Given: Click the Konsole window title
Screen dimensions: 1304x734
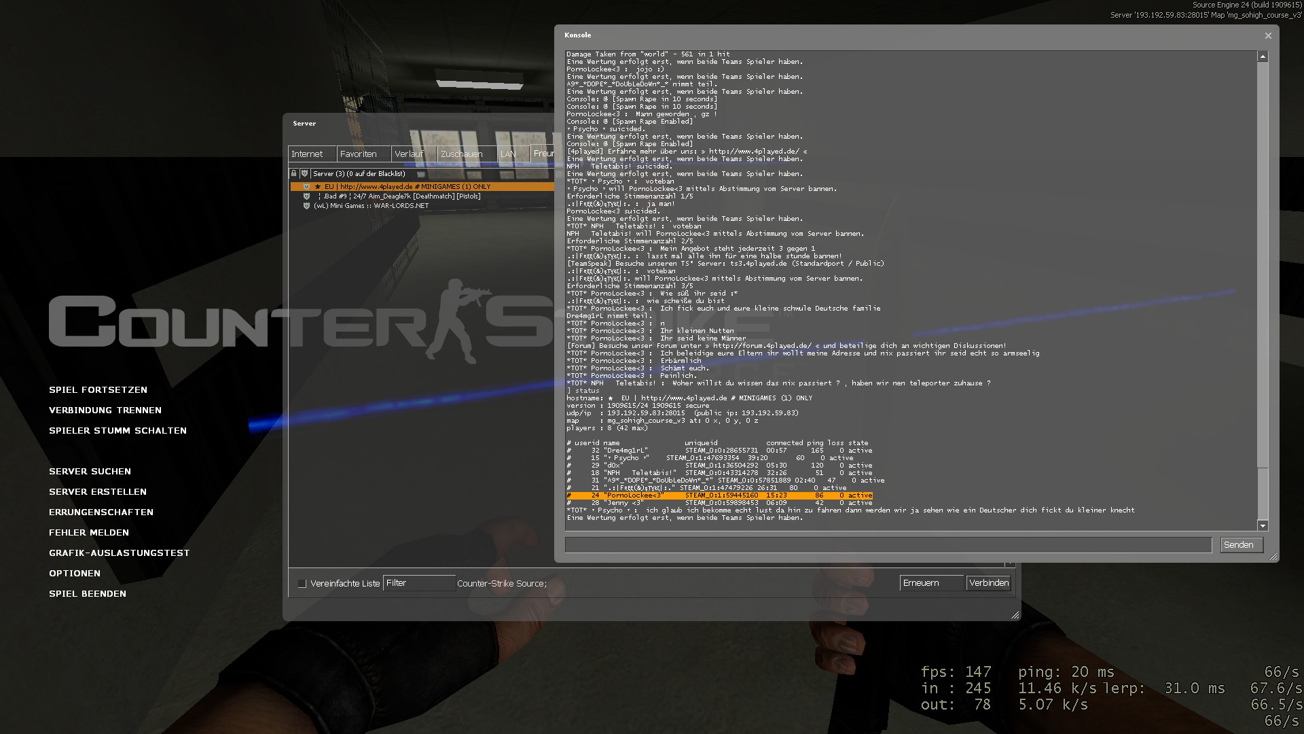Looking at the screenshot, I should click(x=578, y=35).
